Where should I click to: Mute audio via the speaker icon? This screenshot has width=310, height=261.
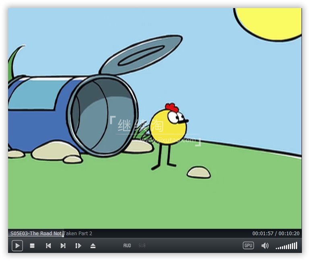click(265, 246)
